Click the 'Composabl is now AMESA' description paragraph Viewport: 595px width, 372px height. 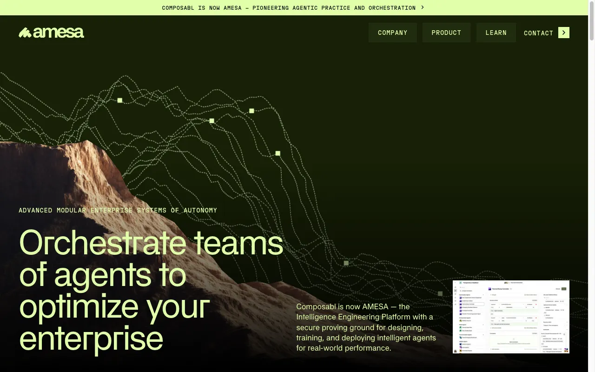[x=366, y=327]
